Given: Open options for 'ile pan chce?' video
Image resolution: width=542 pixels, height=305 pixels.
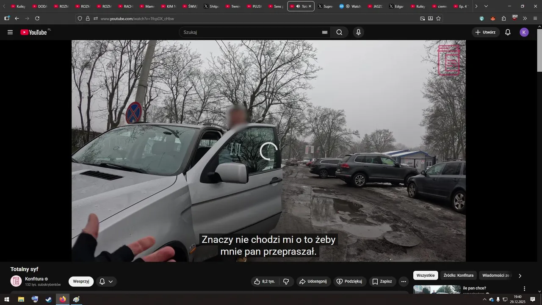Looking at the screenshot, I should [x=524, y=288].
